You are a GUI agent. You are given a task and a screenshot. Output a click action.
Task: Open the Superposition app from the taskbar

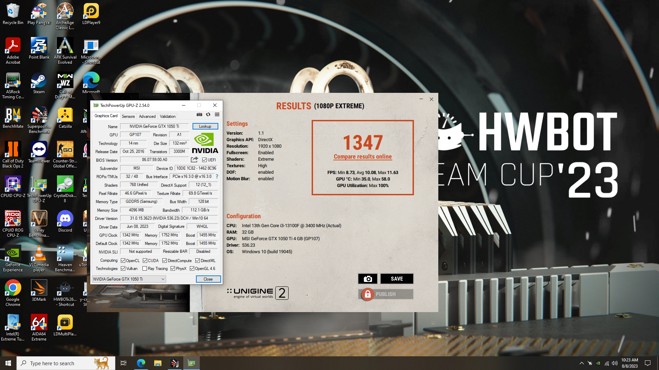[175, 363]
